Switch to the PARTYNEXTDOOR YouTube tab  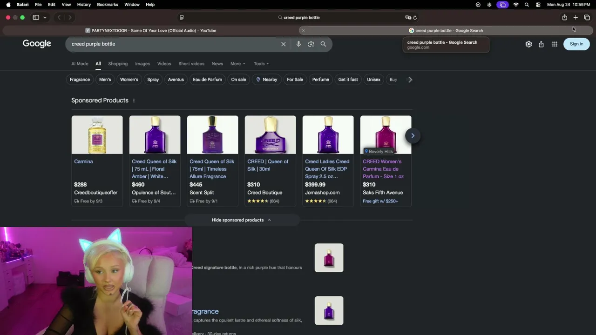[150, 31]
